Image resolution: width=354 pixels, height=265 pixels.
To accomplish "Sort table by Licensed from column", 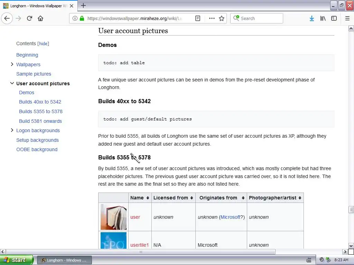I will (174, 198).
